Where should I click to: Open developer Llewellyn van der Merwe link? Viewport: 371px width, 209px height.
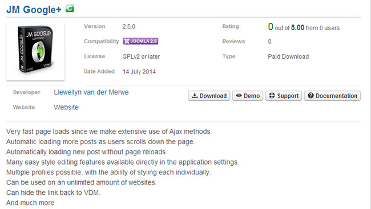pyautogui.click(x=91, y=92)
